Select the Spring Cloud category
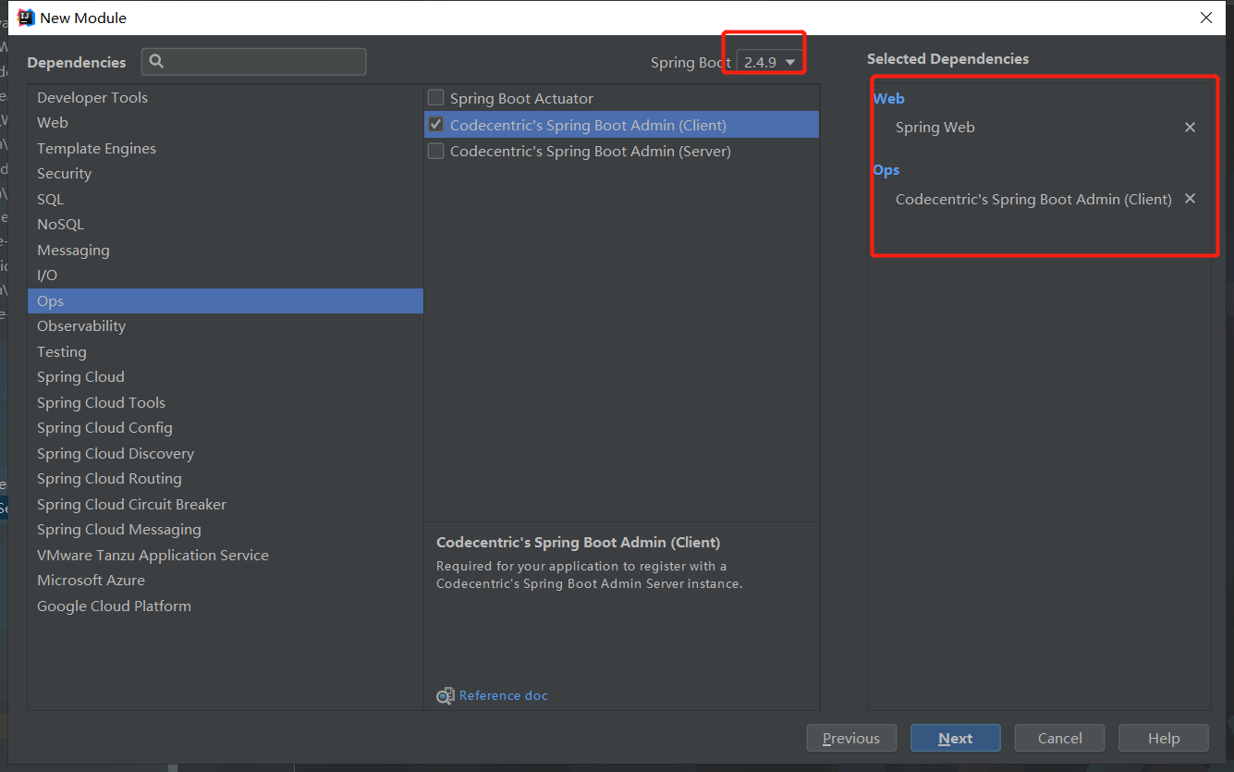Viewport: 1234px width, 772px height. [x=226, y=376]
